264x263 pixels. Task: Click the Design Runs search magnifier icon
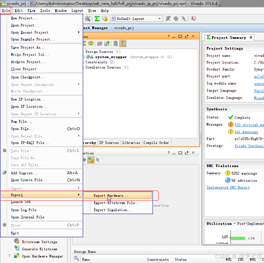tap(76, 258)
